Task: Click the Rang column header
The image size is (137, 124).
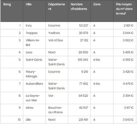Action: tap(7, 4)
